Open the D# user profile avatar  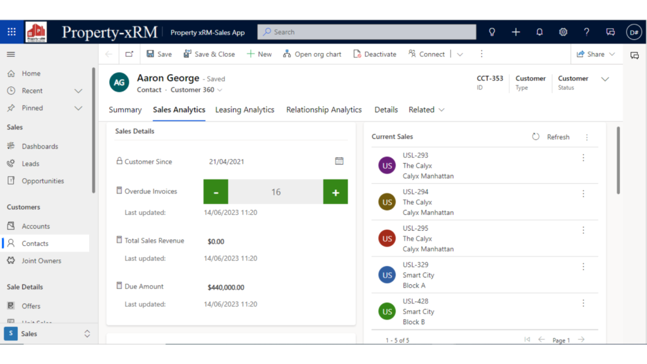coord(634,32)
